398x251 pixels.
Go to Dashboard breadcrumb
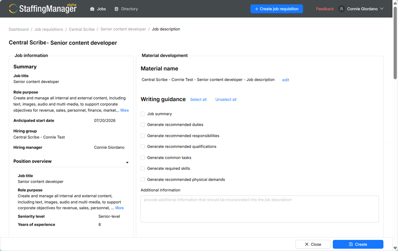(x=19, y=29)
